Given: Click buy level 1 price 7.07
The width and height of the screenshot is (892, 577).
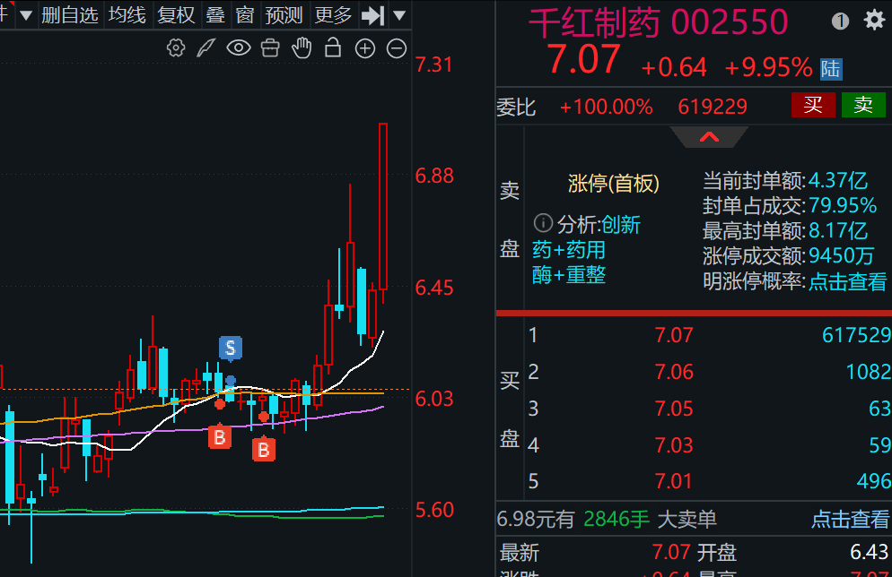Looking at the screenshot, I should 674,335.
